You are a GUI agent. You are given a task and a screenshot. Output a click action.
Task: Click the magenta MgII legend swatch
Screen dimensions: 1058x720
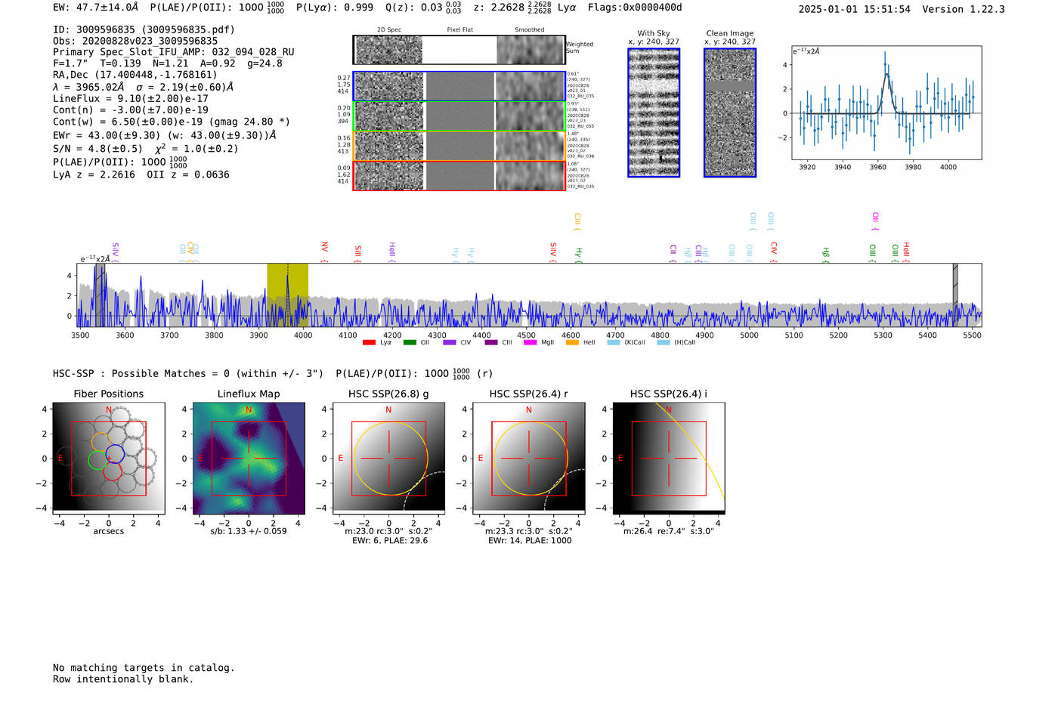[531, 342]
